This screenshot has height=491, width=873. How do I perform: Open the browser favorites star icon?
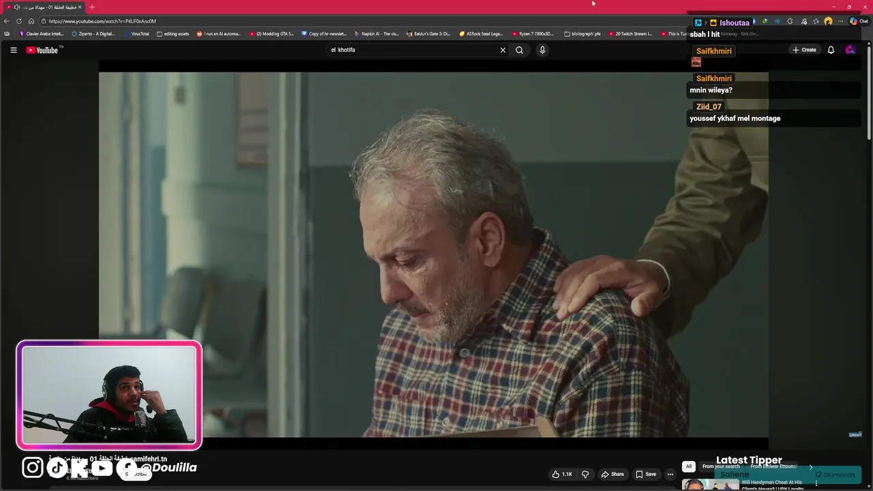pos(816,21)
